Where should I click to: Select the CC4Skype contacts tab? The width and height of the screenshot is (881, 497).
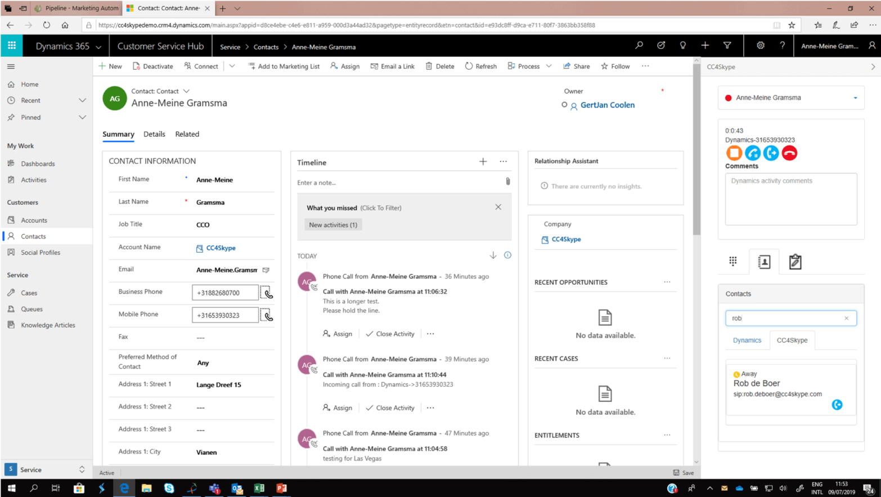tap(792, 340)
